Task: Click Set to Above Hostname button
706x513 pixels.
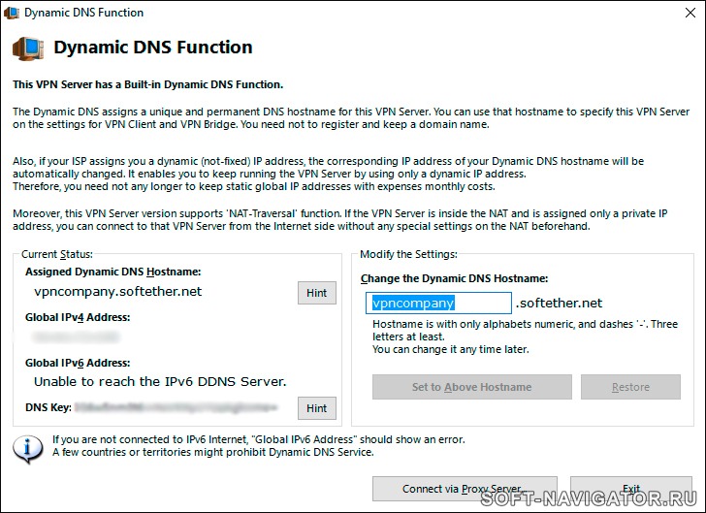Action: click(472, 387)
